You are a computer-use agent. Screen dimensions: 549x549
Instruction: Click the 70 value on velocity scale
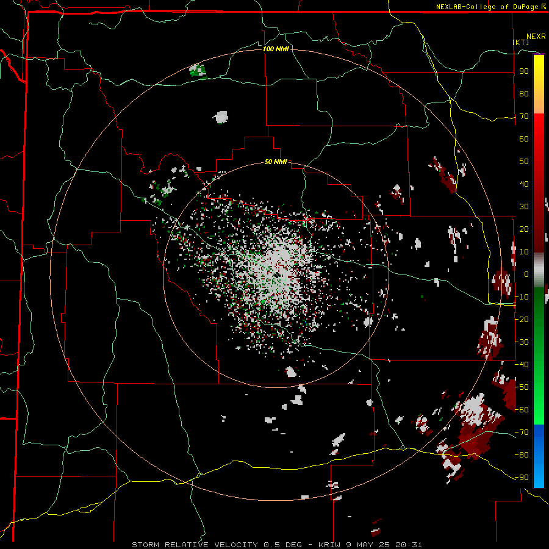click(x=524, y=117)
